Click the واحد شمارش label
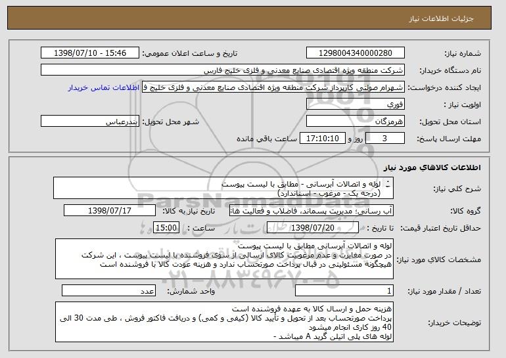 (191, 292)
